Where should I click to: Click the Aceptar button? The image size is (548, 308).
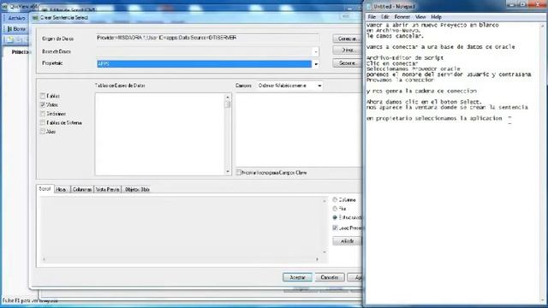[x=297, y=277]
